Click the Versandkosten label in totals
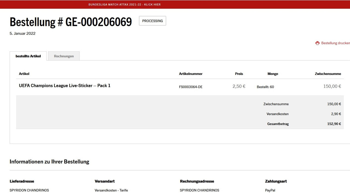The height and width of the screenshot is (193, 350). [x=278, y=114]
